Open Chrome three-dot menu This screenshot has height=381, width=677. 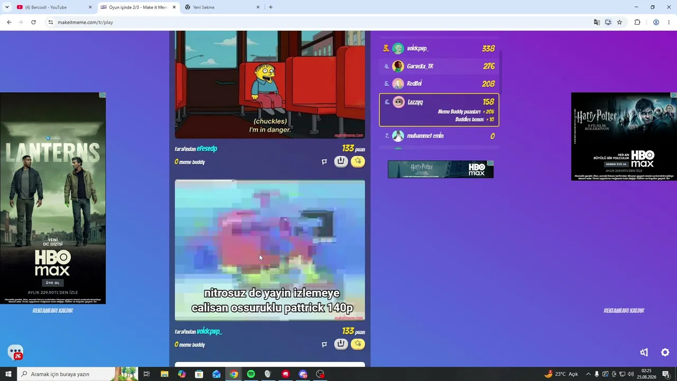click(x=669, y=22)
